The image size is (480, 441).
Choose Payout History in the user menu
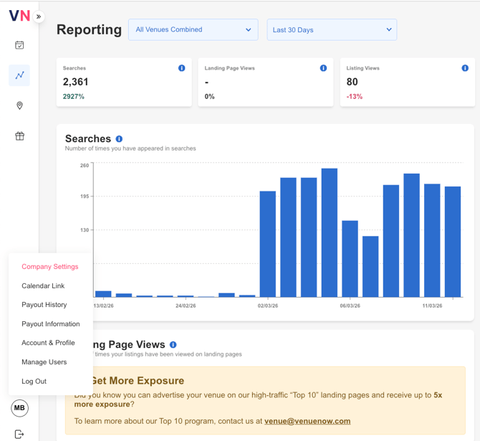click(x=44, y=305)
